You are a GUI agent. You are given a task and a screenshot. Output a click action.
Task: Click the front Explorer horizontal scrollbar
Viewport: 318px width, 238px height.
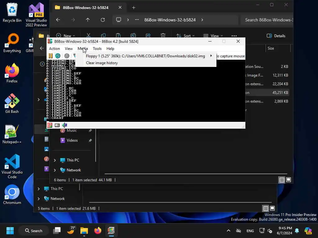click(x=196, y=174)
